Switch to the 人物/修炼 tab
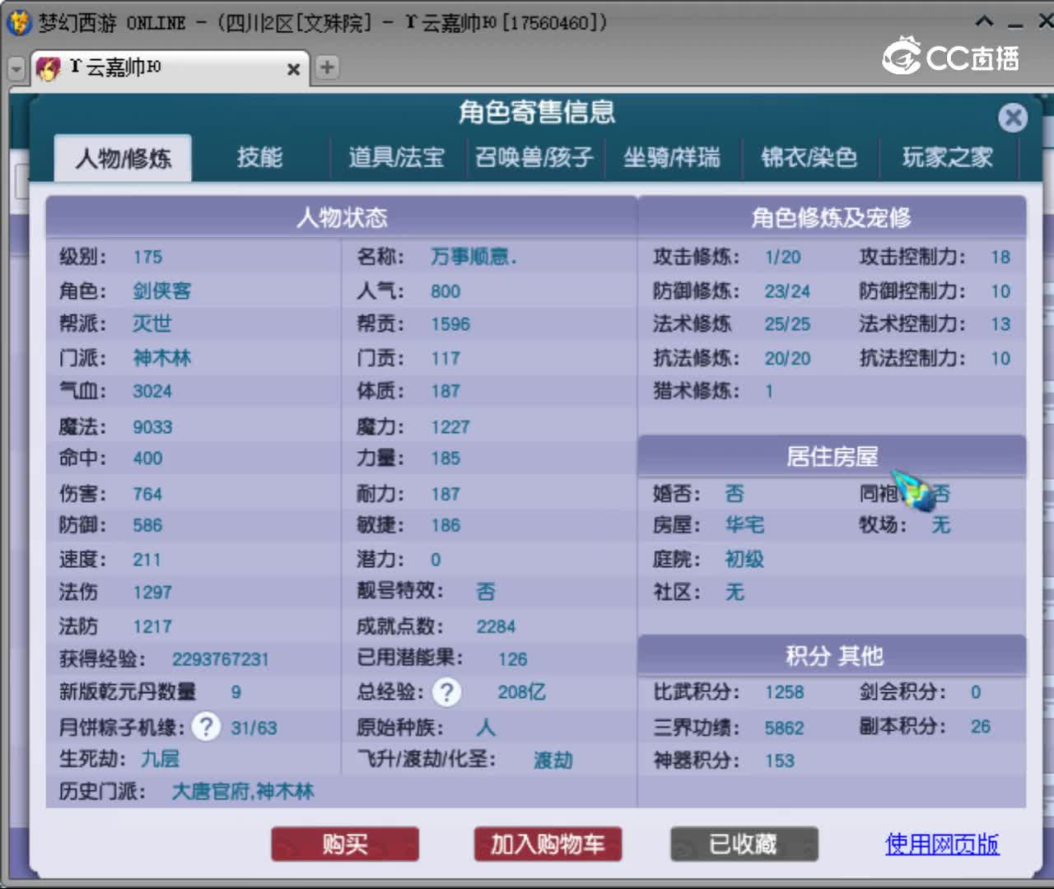 click(x=124, y=157)
